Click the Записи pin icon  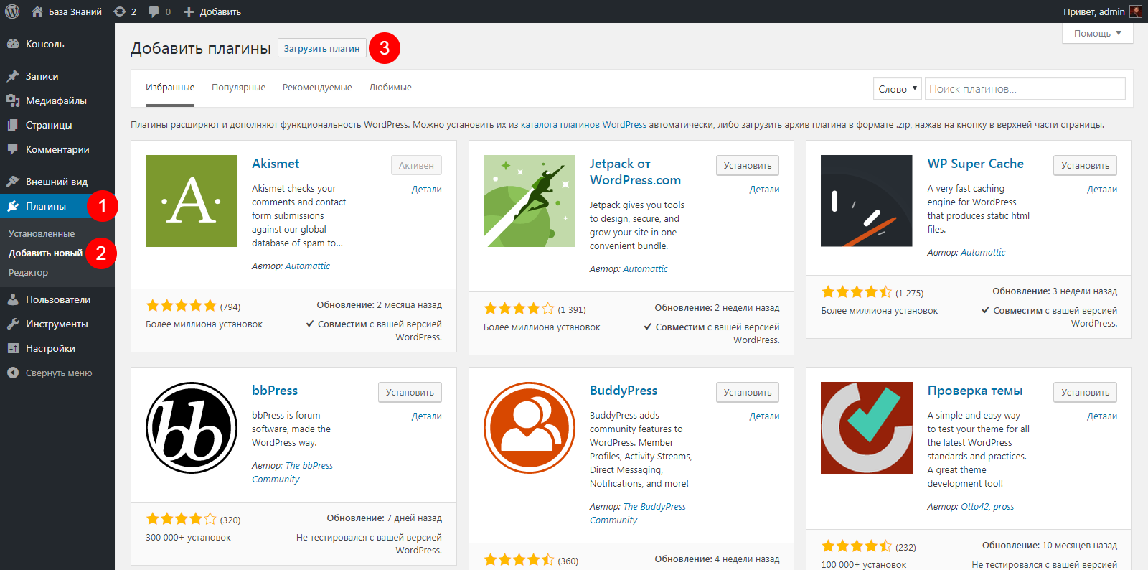point(13,76)
